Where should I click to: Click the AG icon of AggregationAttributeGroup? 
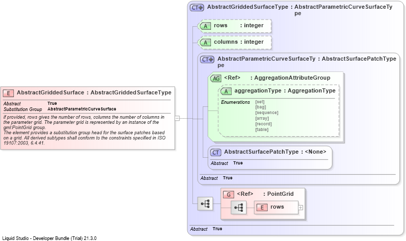coord(216,78)
